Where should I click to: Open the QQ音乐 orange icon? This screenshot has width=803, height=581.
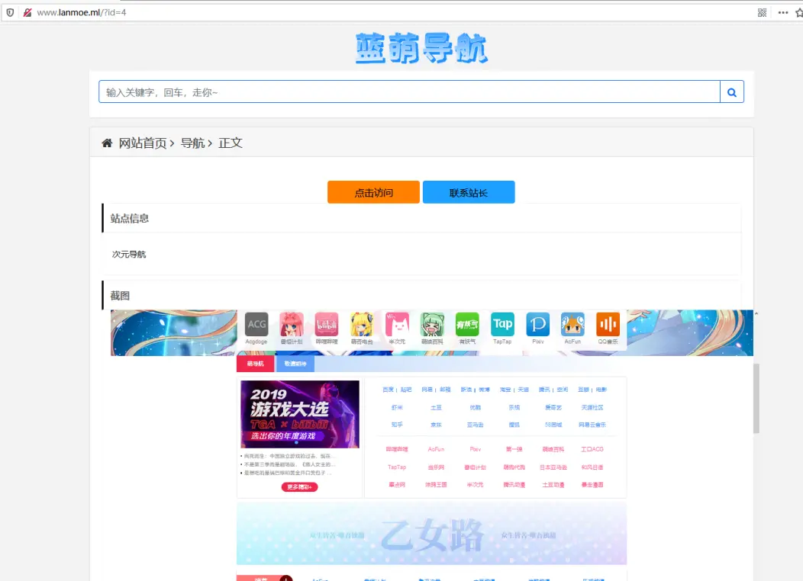[608, 325]
